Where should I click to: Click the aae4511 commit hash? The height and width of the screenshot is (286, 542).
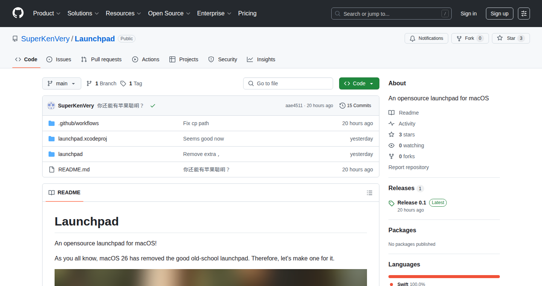[294, 106]
